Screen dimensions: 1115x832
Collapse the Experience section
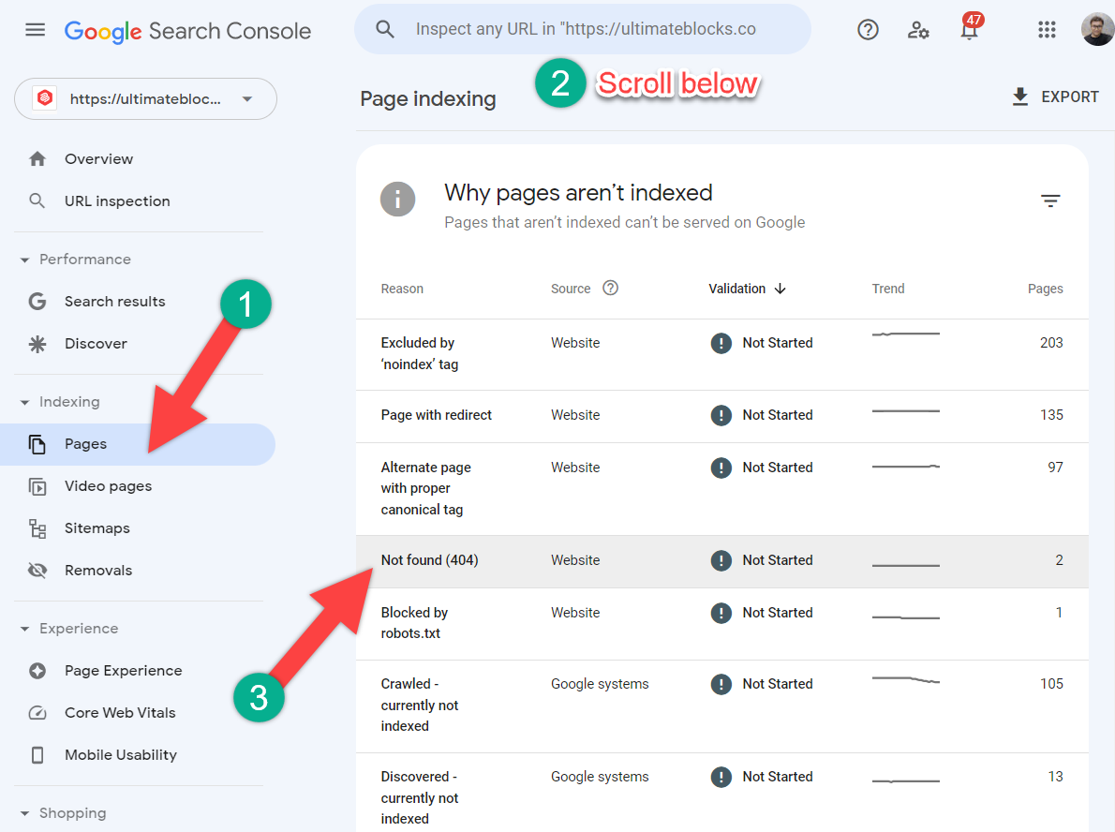[25, 630]
